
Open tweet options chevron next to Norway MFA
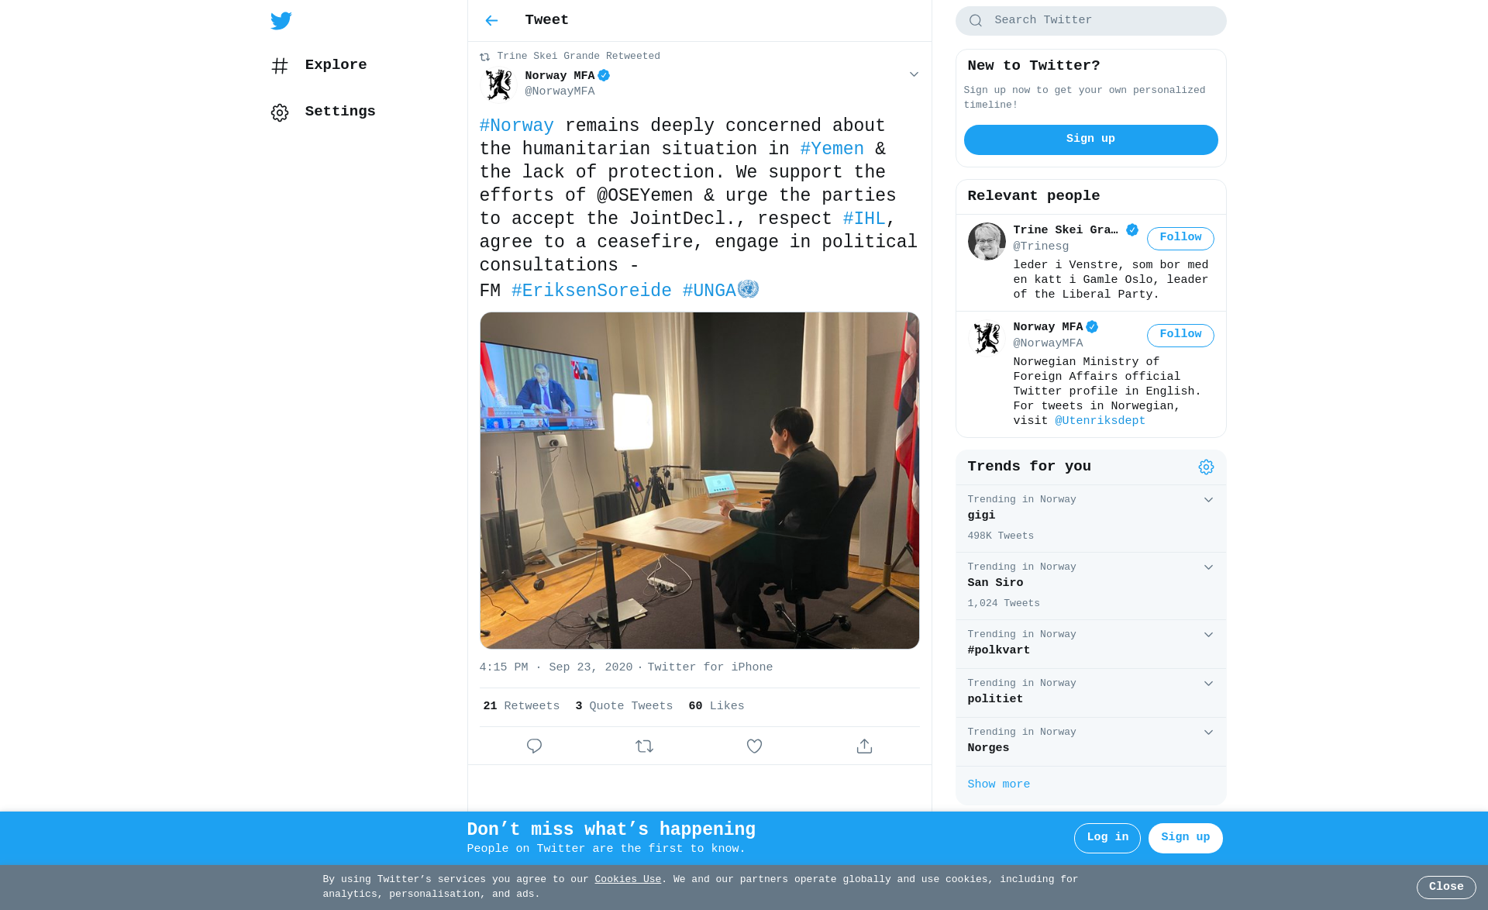click(914, 74)
